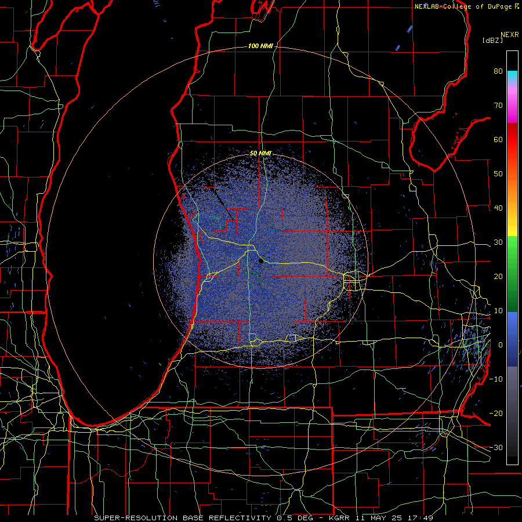This screenshot has width=522, height=522.
Task: Click the 70 value on dBZ scale
Action: (498, 106)
